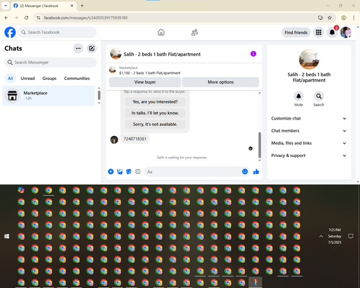360x288 pixels.
Task: Open Chrome tab search dropdown arrow
Action: click(6, 6)
